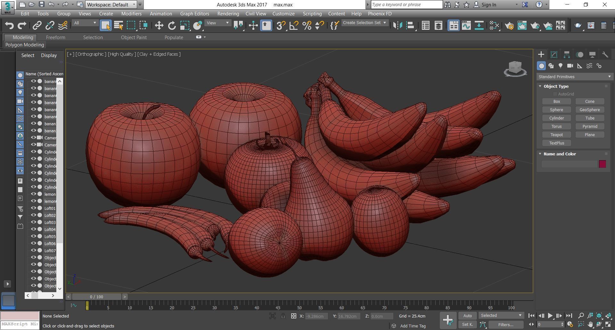Click the Mirror tool icon
Screen dimensions: 615x330
tap(398, 25)
